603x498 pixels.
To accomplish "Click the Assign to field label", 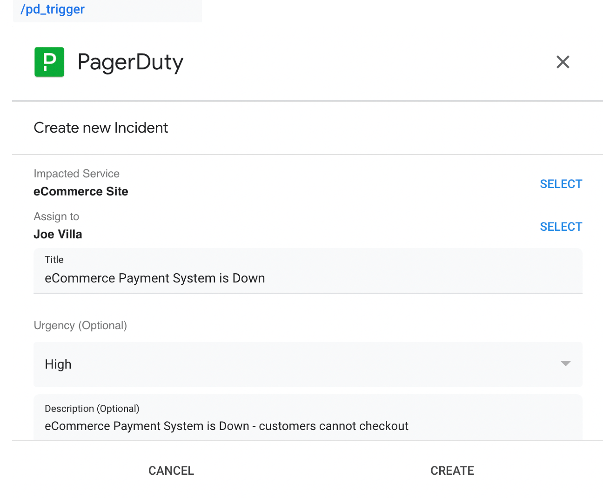I will coord(57,216).
